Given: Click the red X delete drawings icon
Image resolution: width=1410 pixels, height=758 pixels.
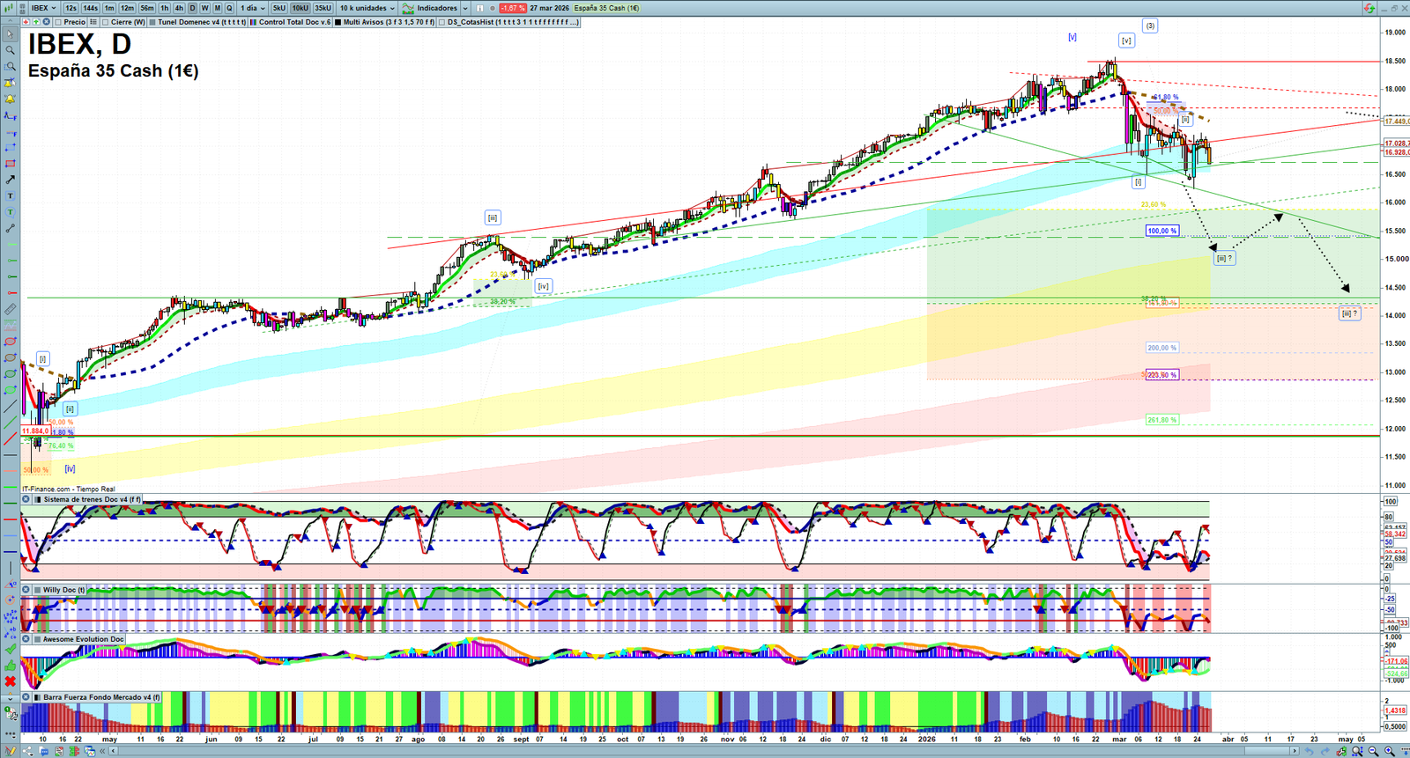Looking at the screenshot, I should pos(10,681).
